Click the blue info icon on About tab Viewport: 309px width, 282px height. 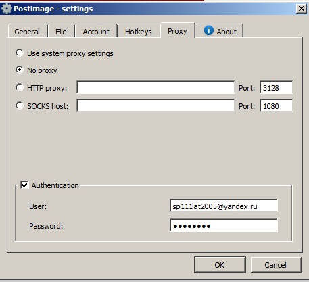[209, 30]
